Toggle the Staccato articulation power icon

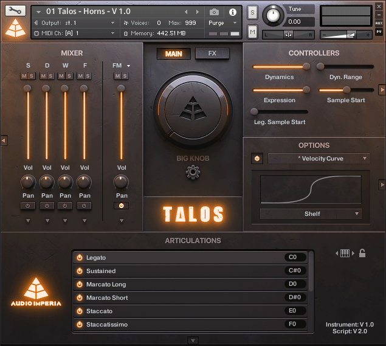pos(79,311)
